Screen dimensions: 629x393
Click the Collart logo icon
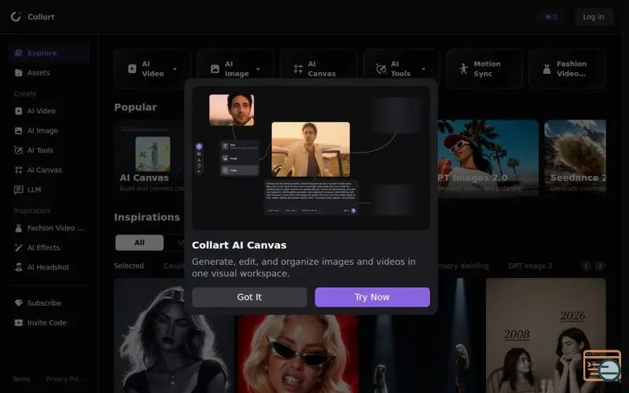coord(16,17)
